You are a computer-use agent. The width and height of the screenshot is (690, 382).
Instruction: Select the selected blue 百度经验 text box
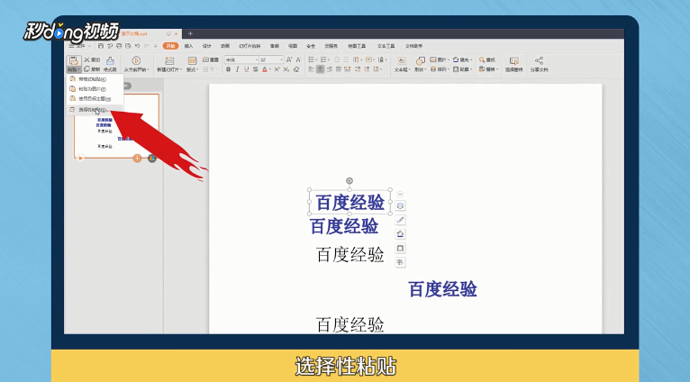(350, 202)
